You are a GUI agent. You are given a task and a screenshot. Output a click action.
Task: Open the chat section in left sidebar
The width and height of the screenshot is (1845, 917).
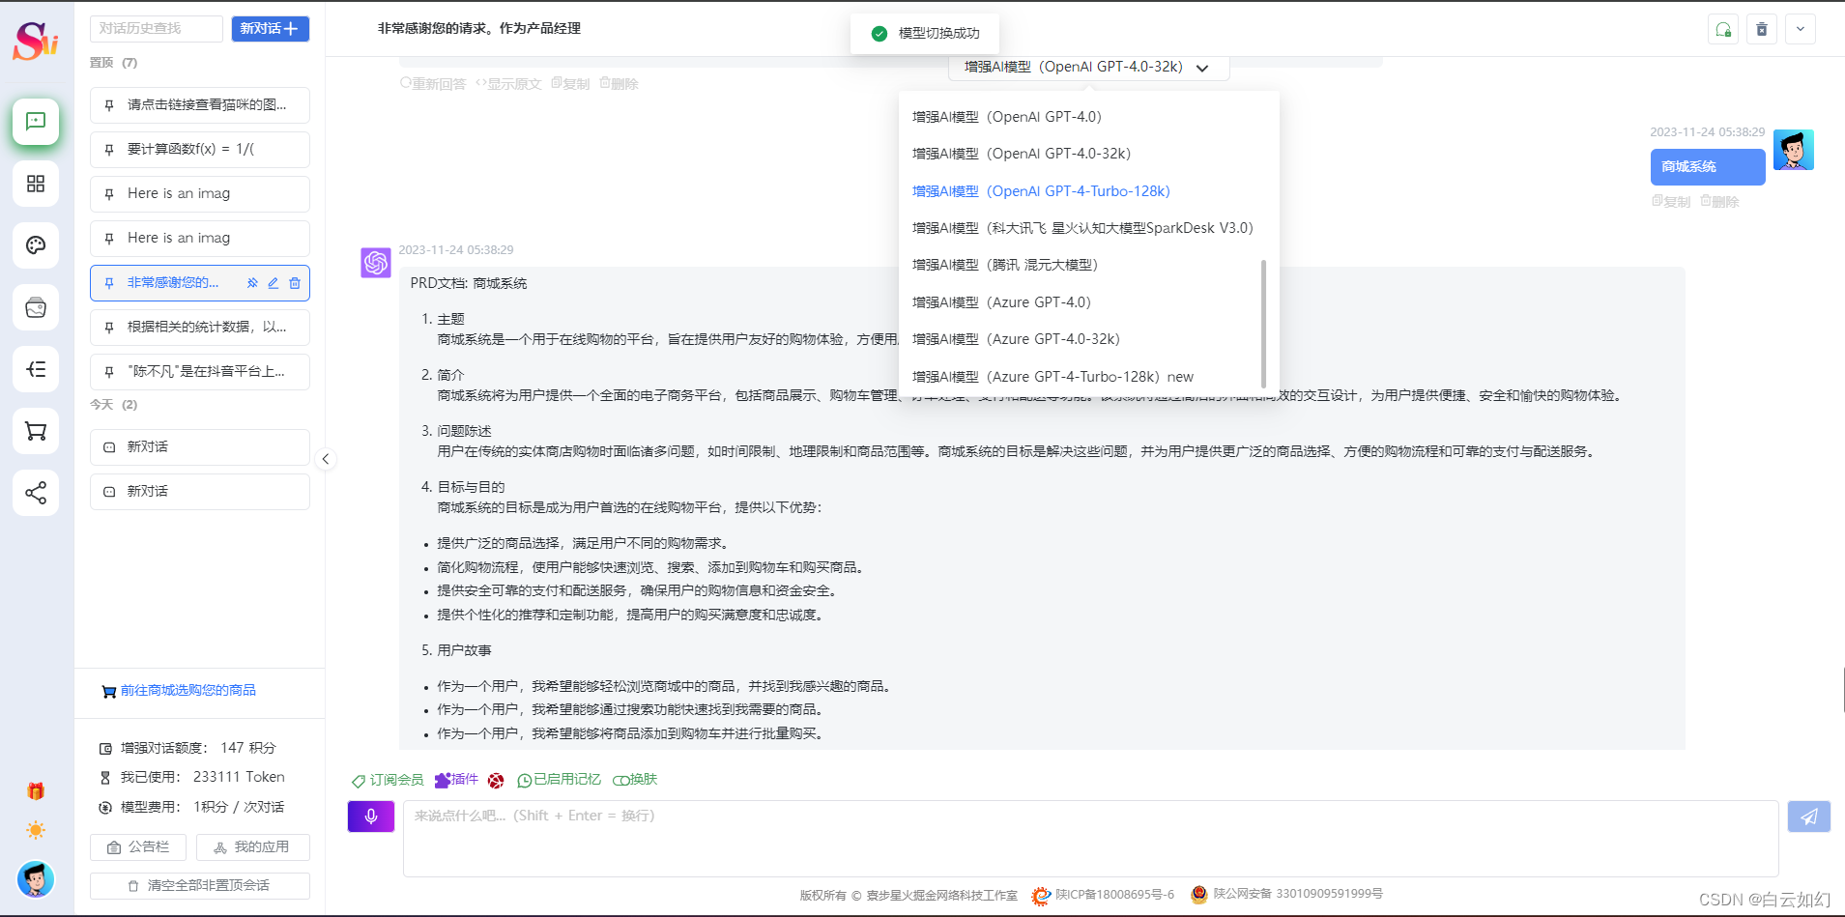pos(36,122)
